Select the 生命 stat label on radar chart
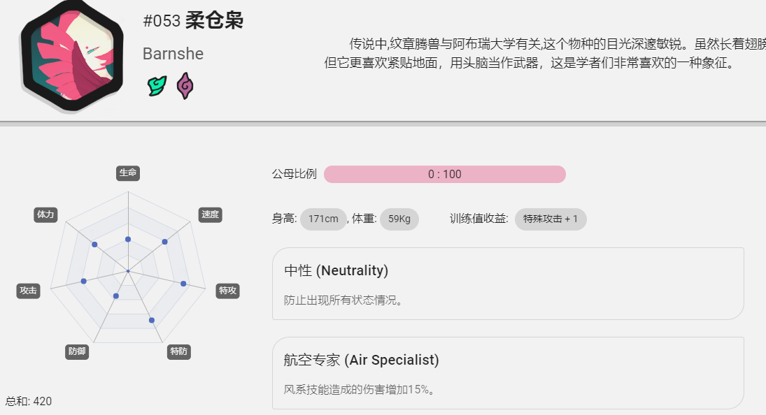766x415 pixels. tap(128, 173)
